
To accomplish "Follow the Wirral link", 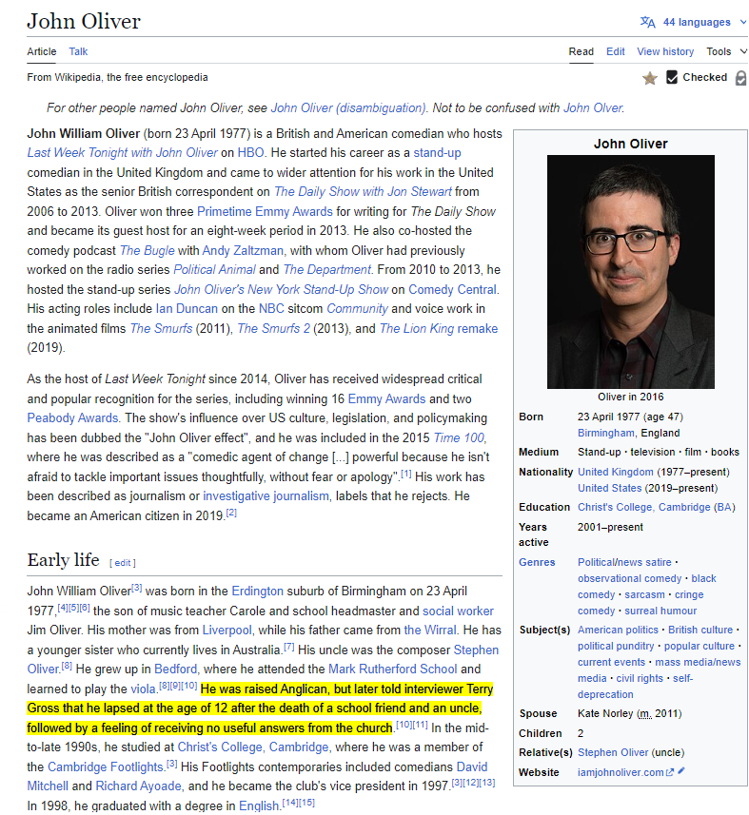I will tap(430, 630).
